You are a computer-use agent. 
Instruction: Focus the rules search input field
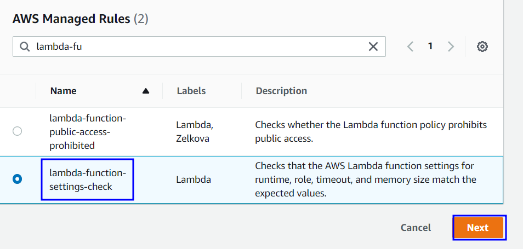click(197, 47)
